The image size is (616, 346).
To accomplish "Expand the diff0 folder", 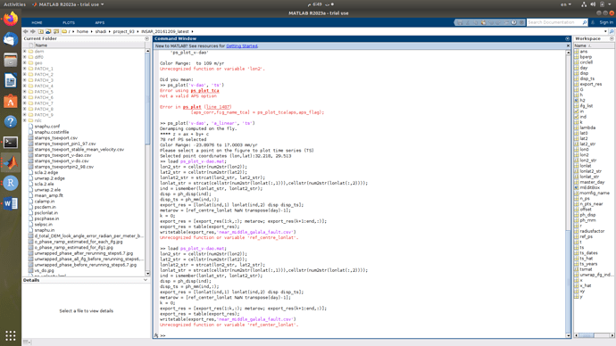I will [25, 57].
